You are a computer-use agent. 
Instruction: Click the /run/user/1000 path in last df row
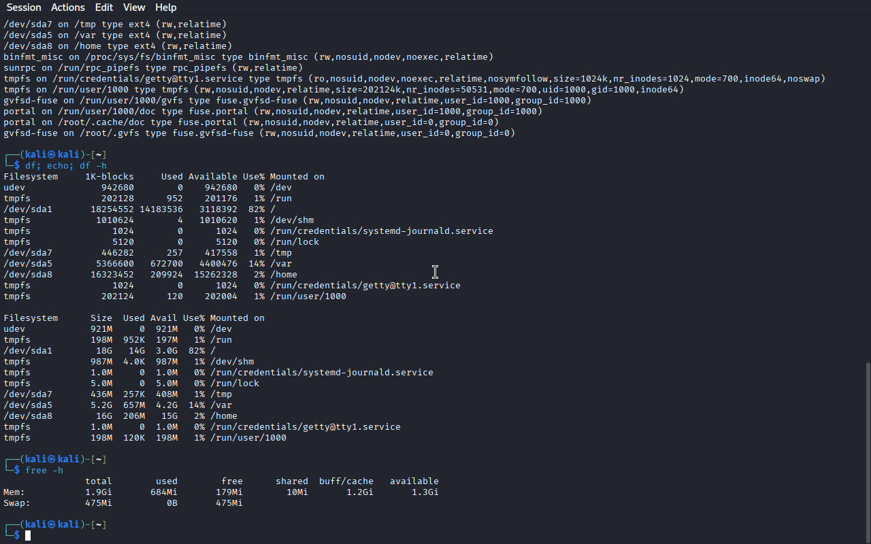(x=248, y=437)
